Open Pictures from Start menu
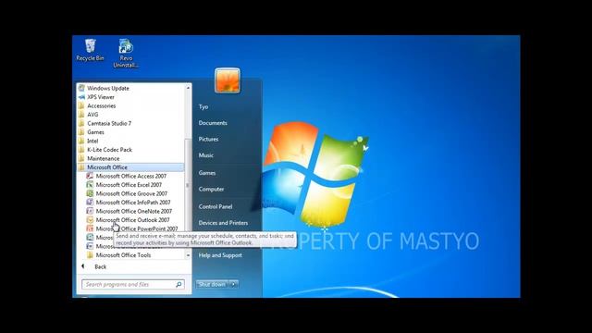 pyautogui.click(x=208, y=140)
